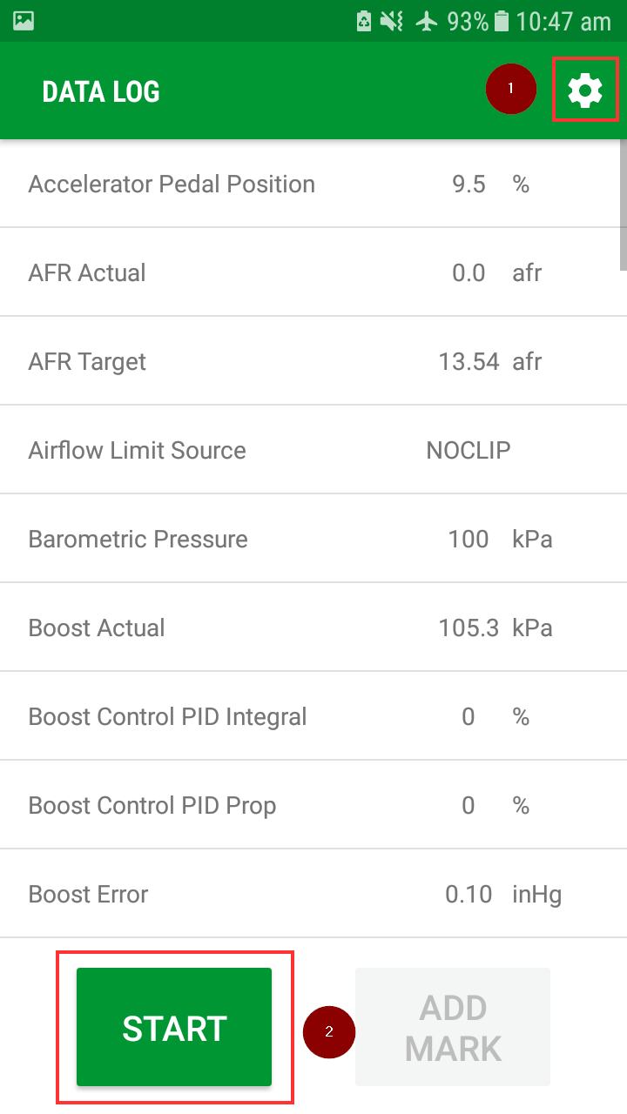Screen dimensions: 627x1114
Task: Open settings via the gear icon
Action: tap(585, 91)
